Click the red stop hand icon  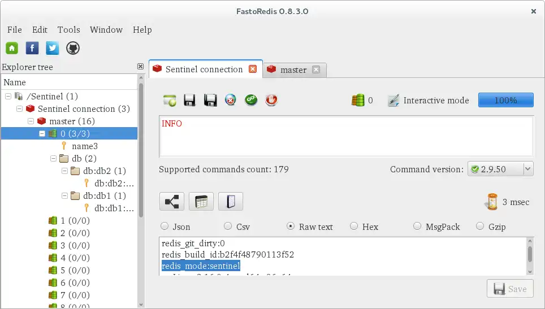point(271,101)
